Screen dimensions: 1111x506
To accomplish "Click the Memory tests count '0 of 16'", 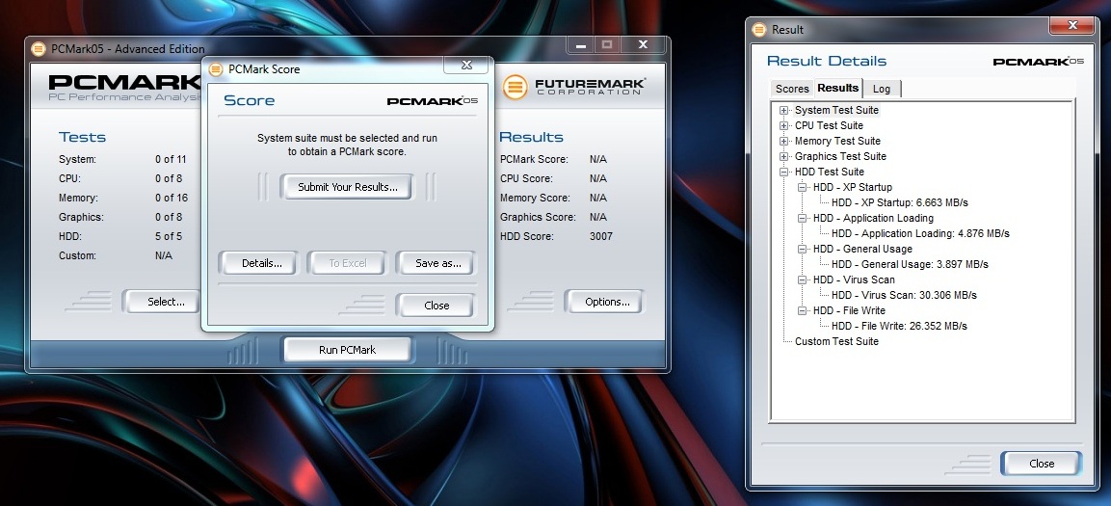I will point(172,198).
